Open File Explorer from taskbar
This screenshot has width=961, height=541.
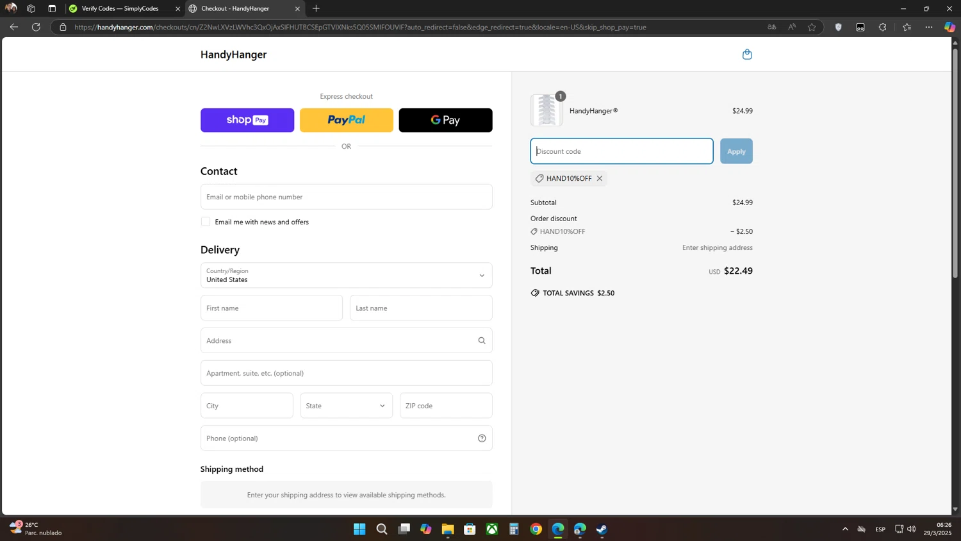click(448, 529)
